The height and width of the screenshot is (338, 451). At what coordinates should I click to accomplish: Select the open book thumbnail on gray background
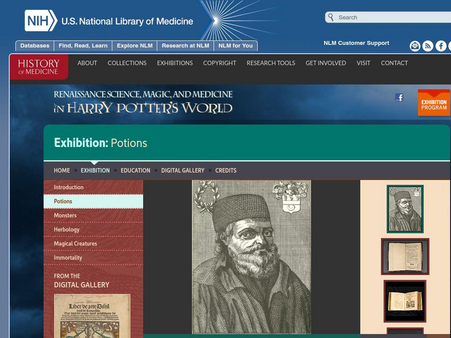[x=405, y=256]
